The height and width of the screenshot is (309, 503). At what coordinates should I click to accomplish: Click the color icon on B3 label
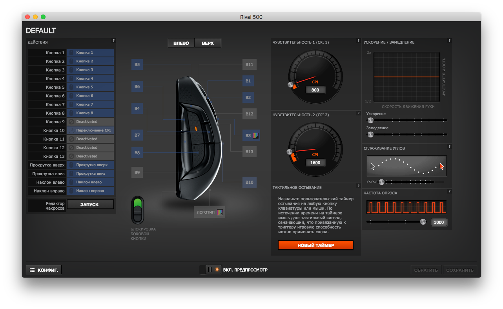tap(256, 135)
